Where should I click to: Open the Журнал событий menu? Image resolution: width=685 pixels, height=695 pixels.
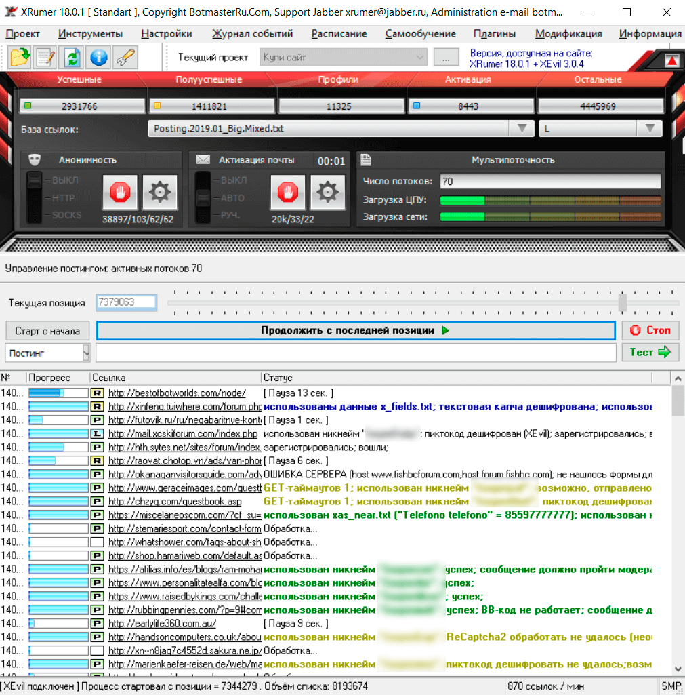(x=253, y=34)
